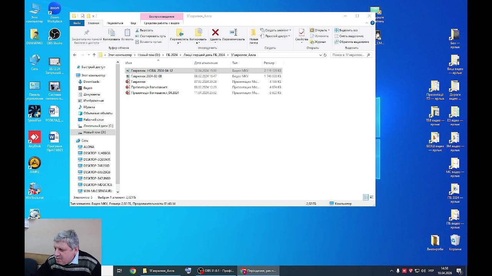Open AnyDesk desktop icon
This screenshot has height=276, width=492.
click(x=35, y=139)
